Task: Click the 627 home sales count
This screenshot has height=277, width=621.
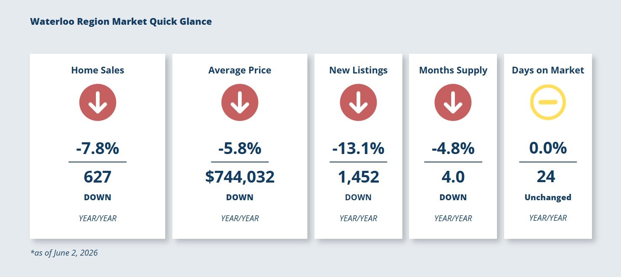Action: pos(98,177)
